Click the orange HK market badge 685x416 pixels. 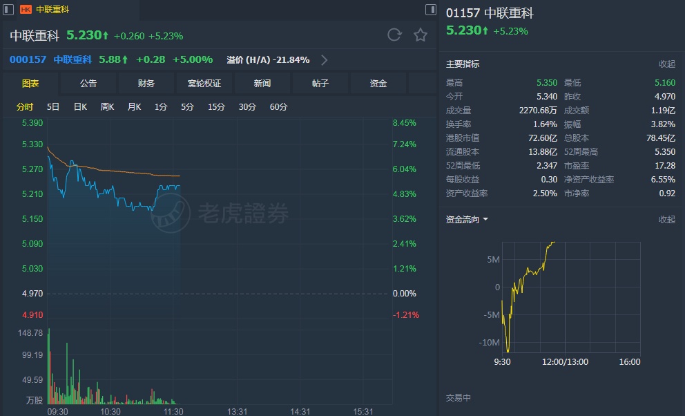(x=26, y=10)
